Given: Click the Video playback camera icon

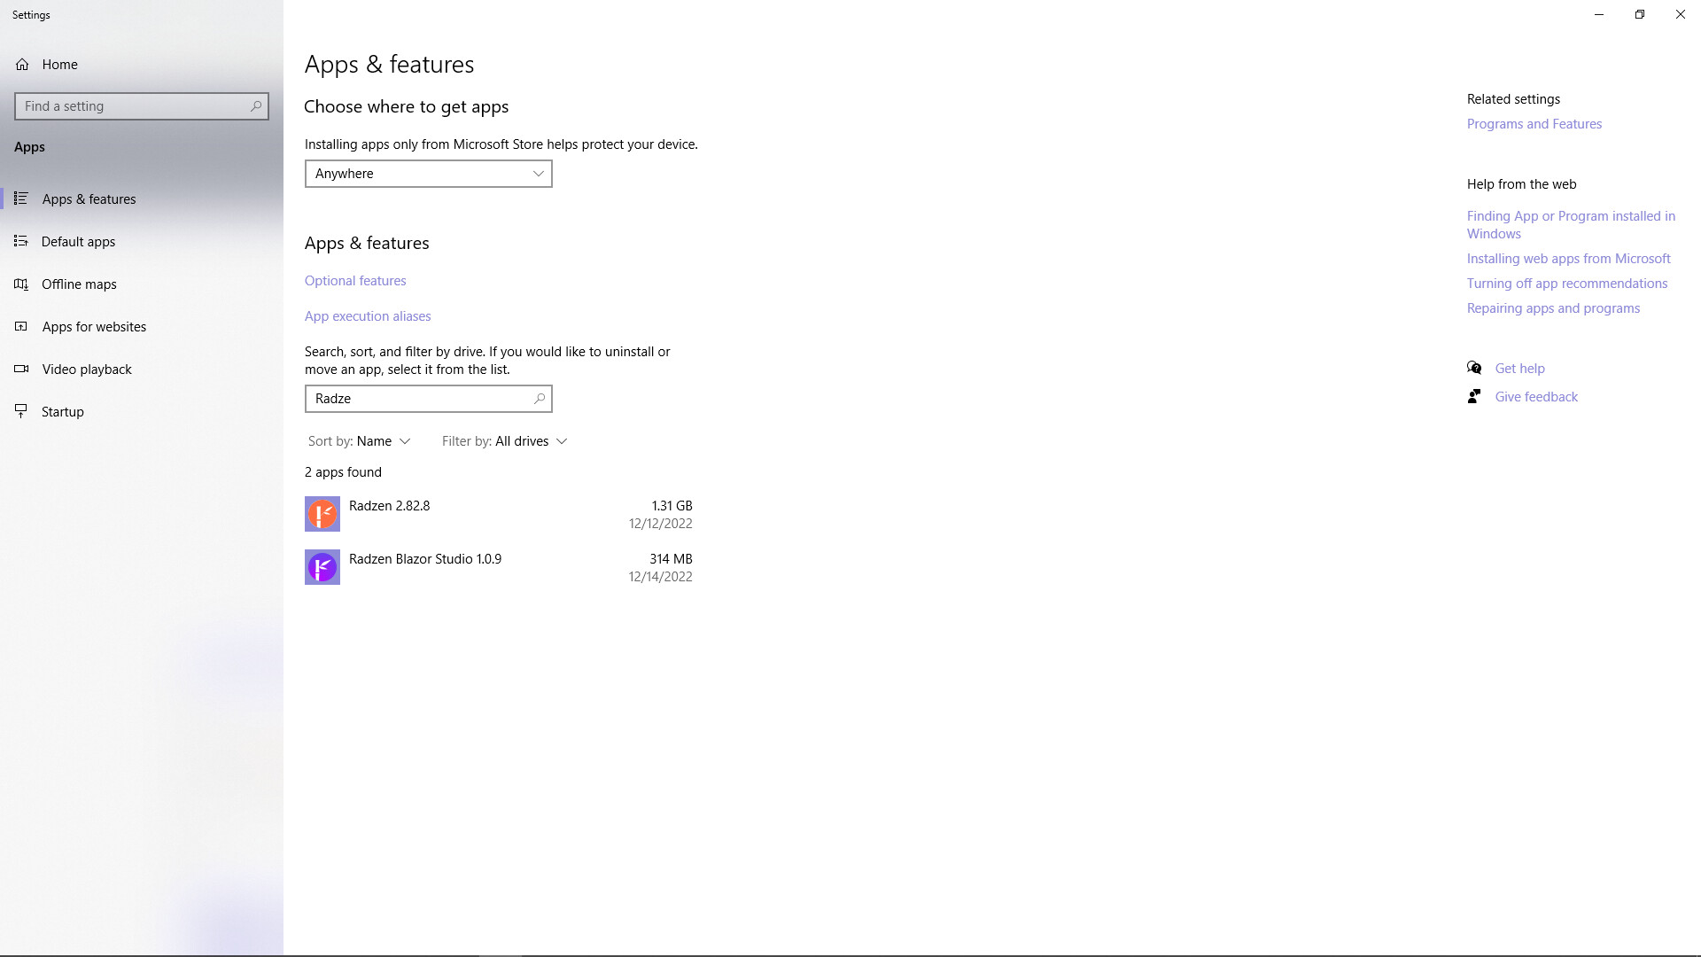Looking at the screenshot, I should (x=21, y=370).
